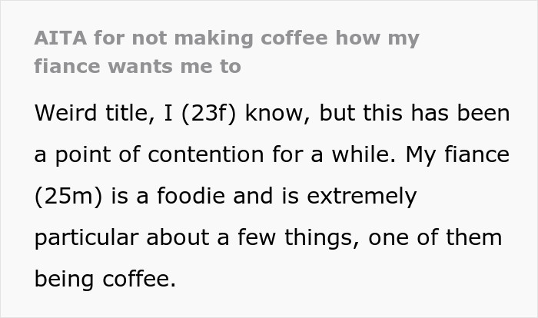Click the word "know" after "(23f)"
The image size is (538, 318).
pyautogui.click(x=273, y=114)
